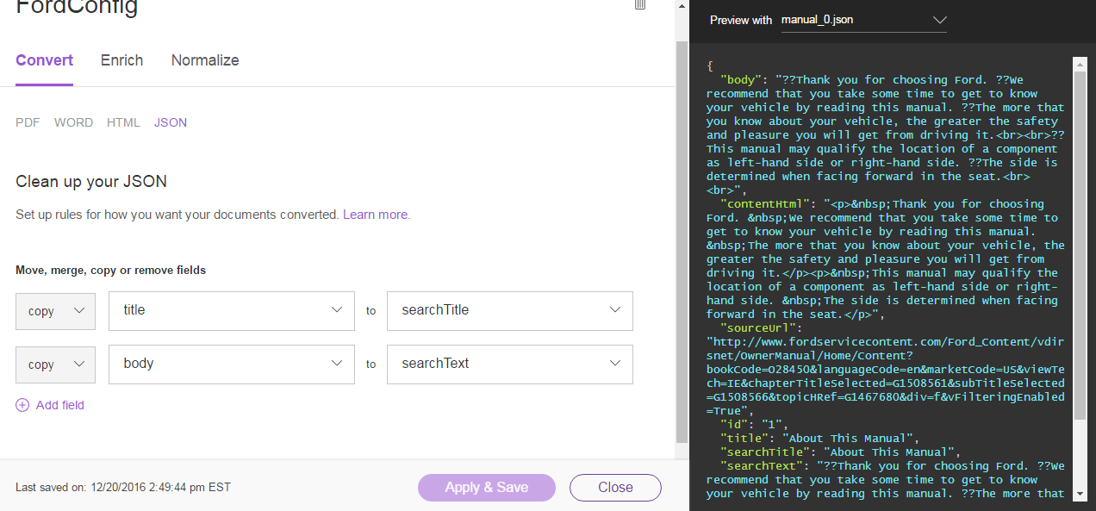This screenshot has height=511, width=1096.
Task: Select the JSON conversion sub-tab
Action: point(171,122)
